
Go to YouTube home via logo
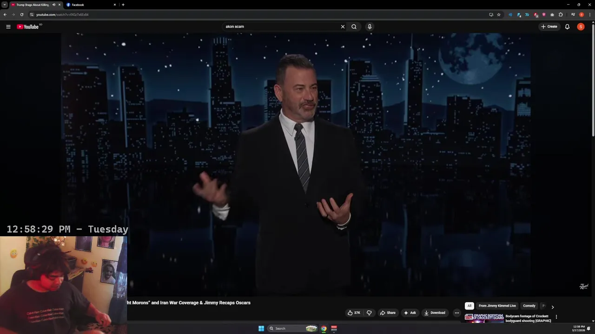pyautogui.click(x=29, y=26)
